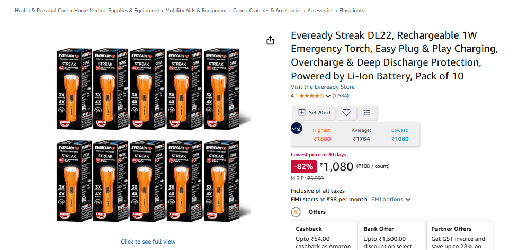
Task: Add product to wishlist via heart icon
Action: click(x=346, y=112)
